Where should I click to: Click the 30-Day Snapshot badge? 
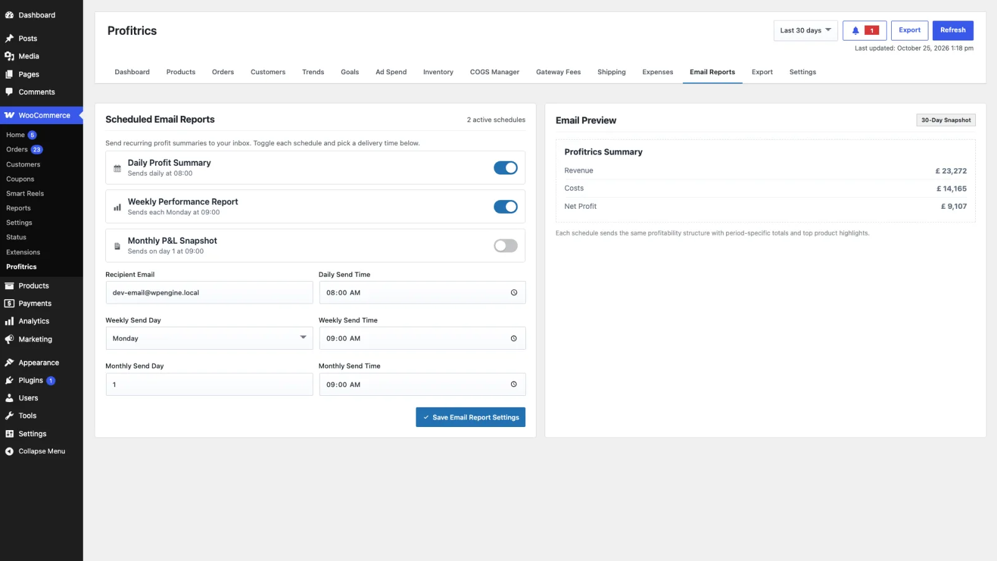click(x=946, y=120)
